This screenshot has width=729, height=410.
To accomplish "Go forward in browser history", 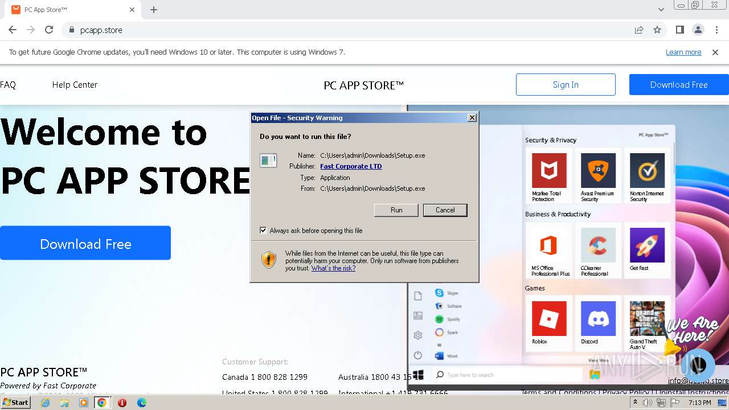I will 31,30.
